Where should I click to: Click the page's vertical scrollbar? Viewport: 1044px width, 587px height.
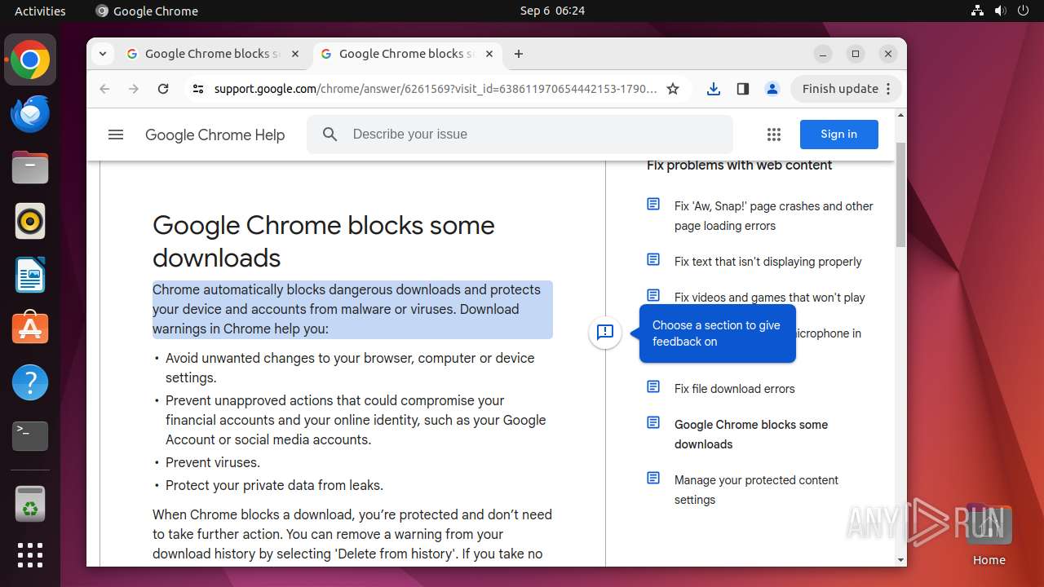(x=900, y=194)
